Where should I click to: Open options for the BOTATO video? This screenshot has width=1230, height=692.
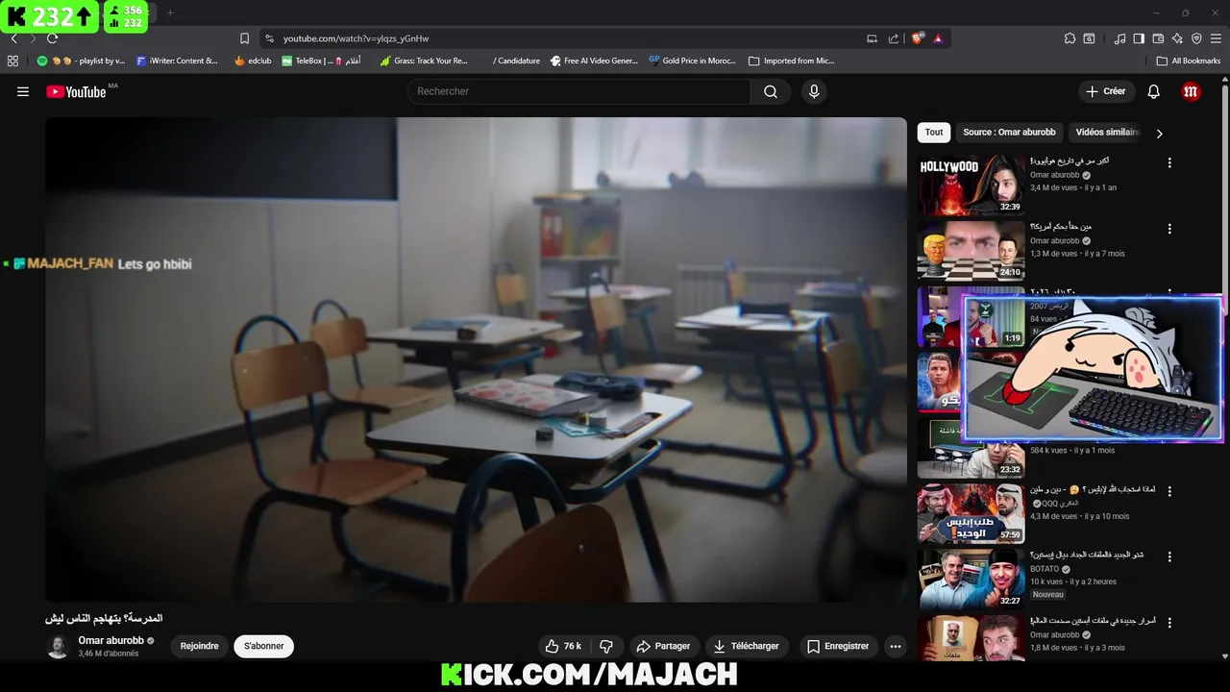[x=1169, y=556]
